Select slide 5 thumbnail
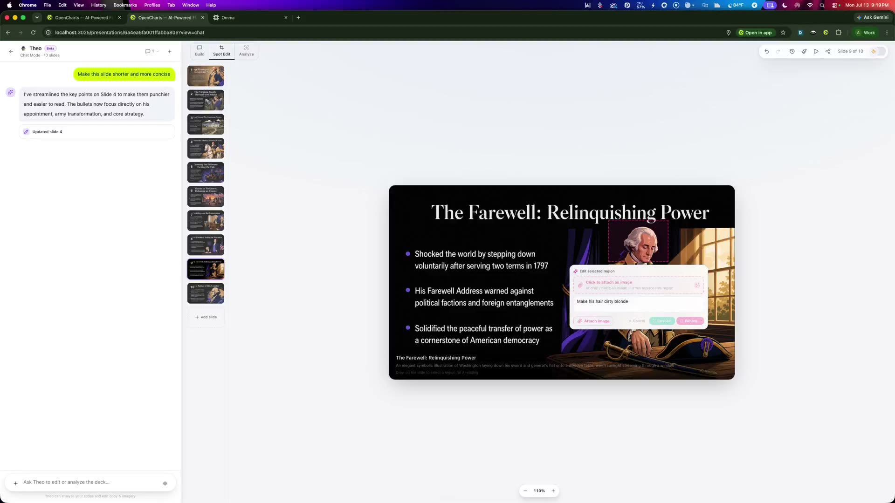 coord(206,172)
